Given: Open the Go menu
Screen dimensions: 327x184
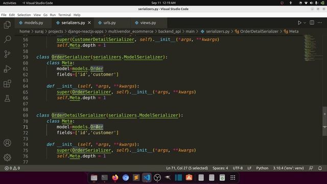Looking at the screenshot, I should tap(45, 15).
